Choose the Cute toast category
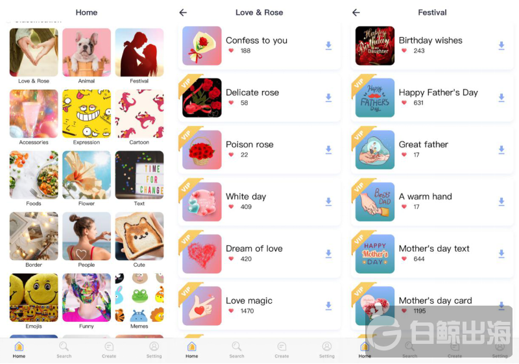The height and width of the screenshot is (364, 519). pyautogui.click(x=139, y=239)
